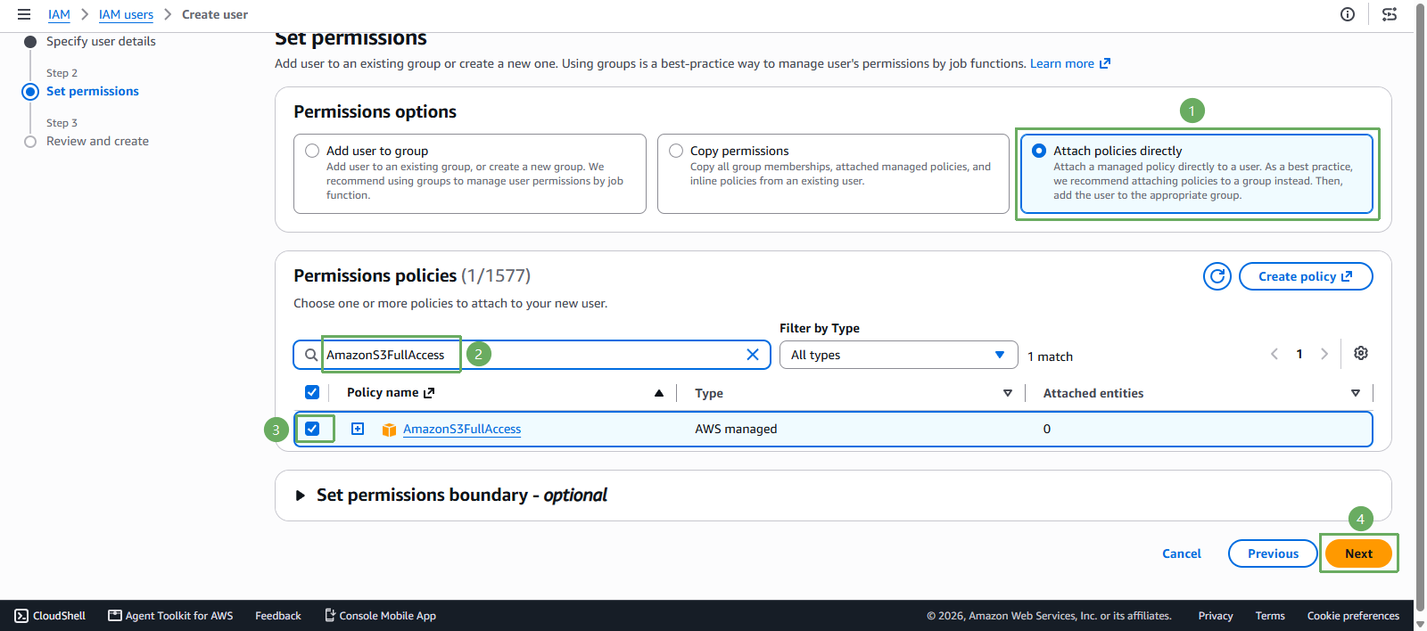Click the '1 match' result text

pyautogui.click(x=1050, y=356)
